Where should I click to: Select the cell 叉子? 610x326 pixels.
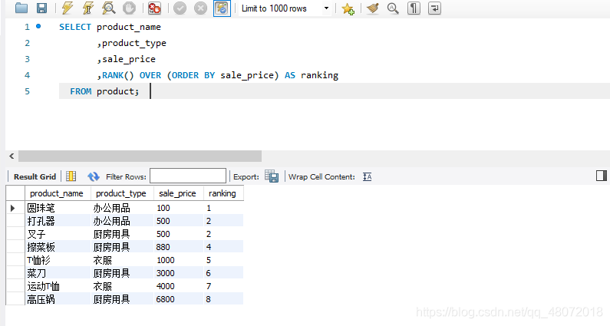coord(58,234)
